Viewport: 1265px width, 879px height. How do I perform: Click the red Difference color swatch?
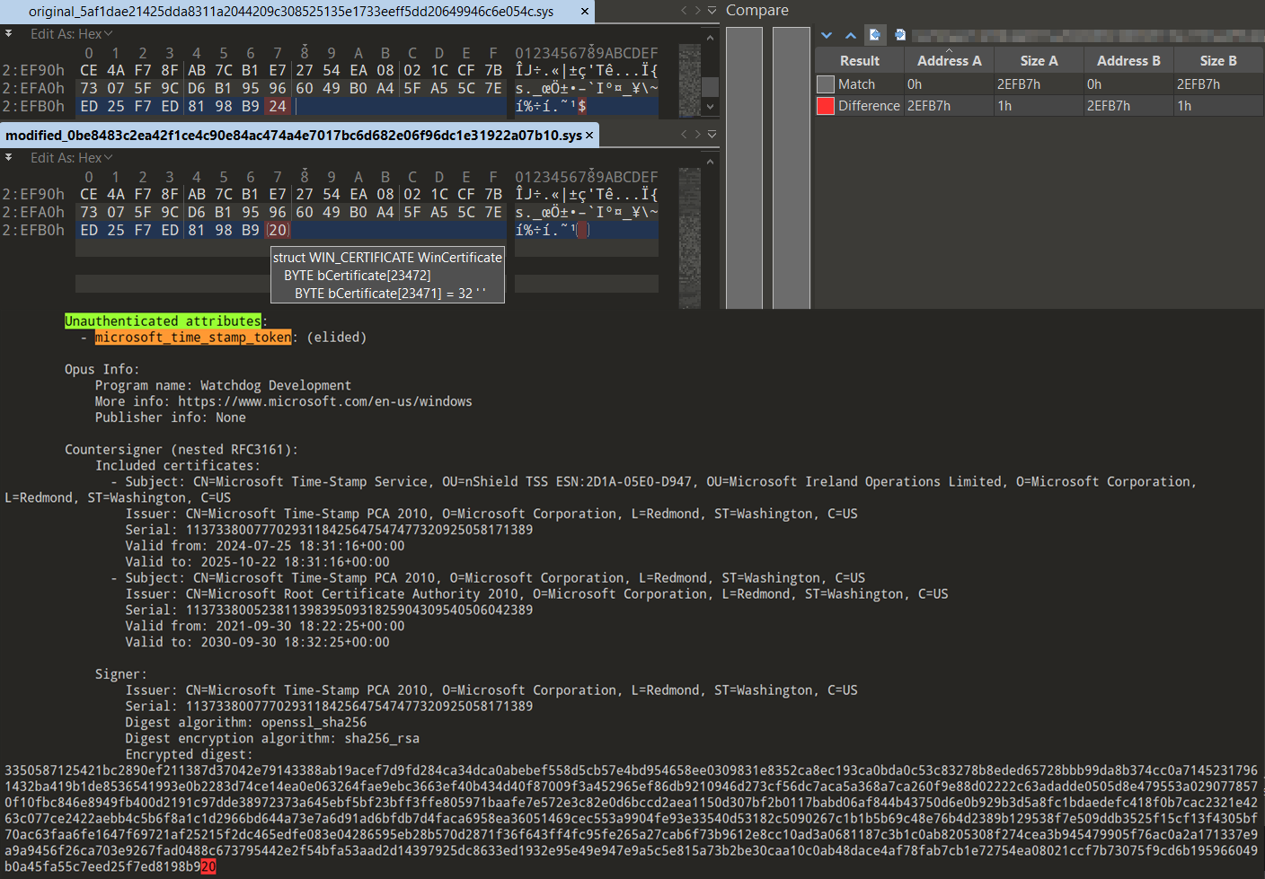(826, 106)
